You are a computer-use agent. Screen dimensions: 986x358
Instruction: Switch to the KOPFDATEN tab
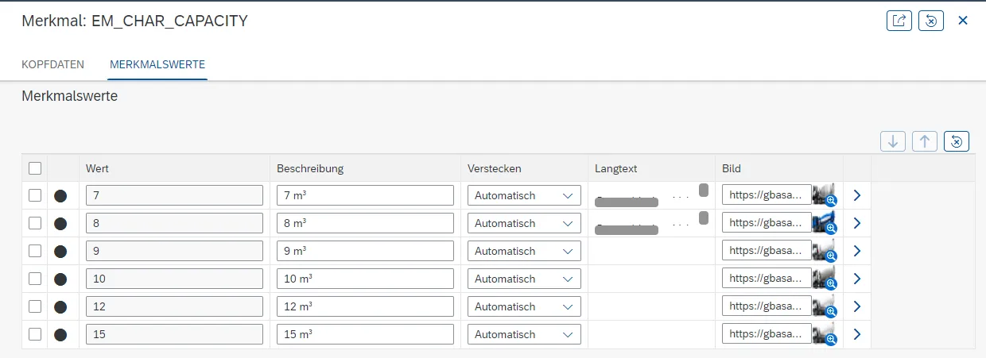tap(52, 64)
